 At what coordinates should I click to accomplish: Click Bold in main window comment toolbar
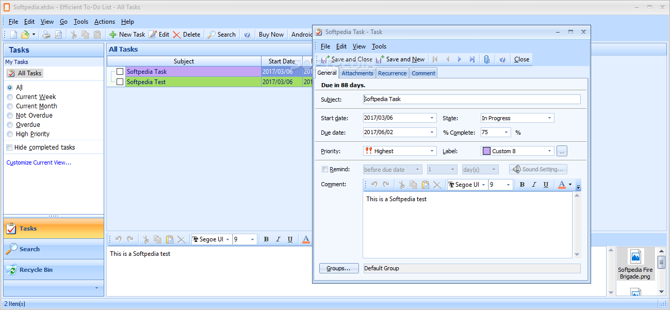pyautogui.click(x=266, y=239)
